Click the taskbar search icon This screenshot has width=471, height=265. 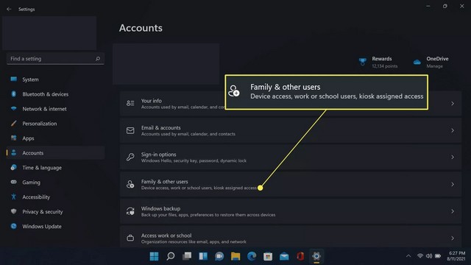pyautogui.click(x=170, y=256)
